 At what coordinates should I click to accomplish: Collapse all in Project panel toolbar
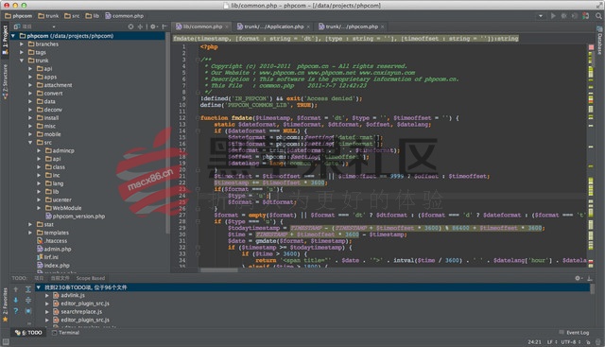[x=140, y=26]
